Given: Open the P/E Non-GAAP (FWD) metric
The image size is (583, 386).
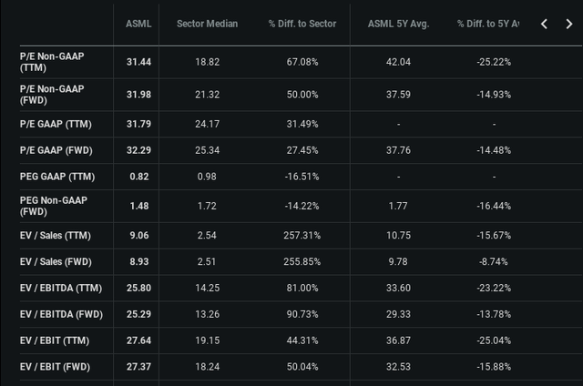Looking at the screenshot, I should pyautogui.click(x=52, y=96).
